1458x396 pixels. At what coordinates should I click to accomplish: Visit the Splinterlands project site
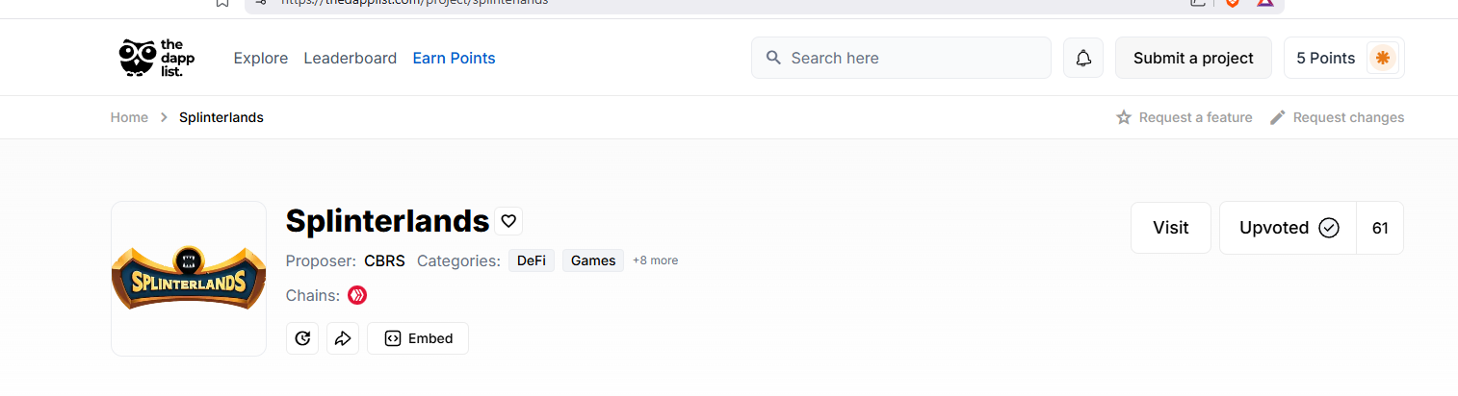(x=1171, y=228)
